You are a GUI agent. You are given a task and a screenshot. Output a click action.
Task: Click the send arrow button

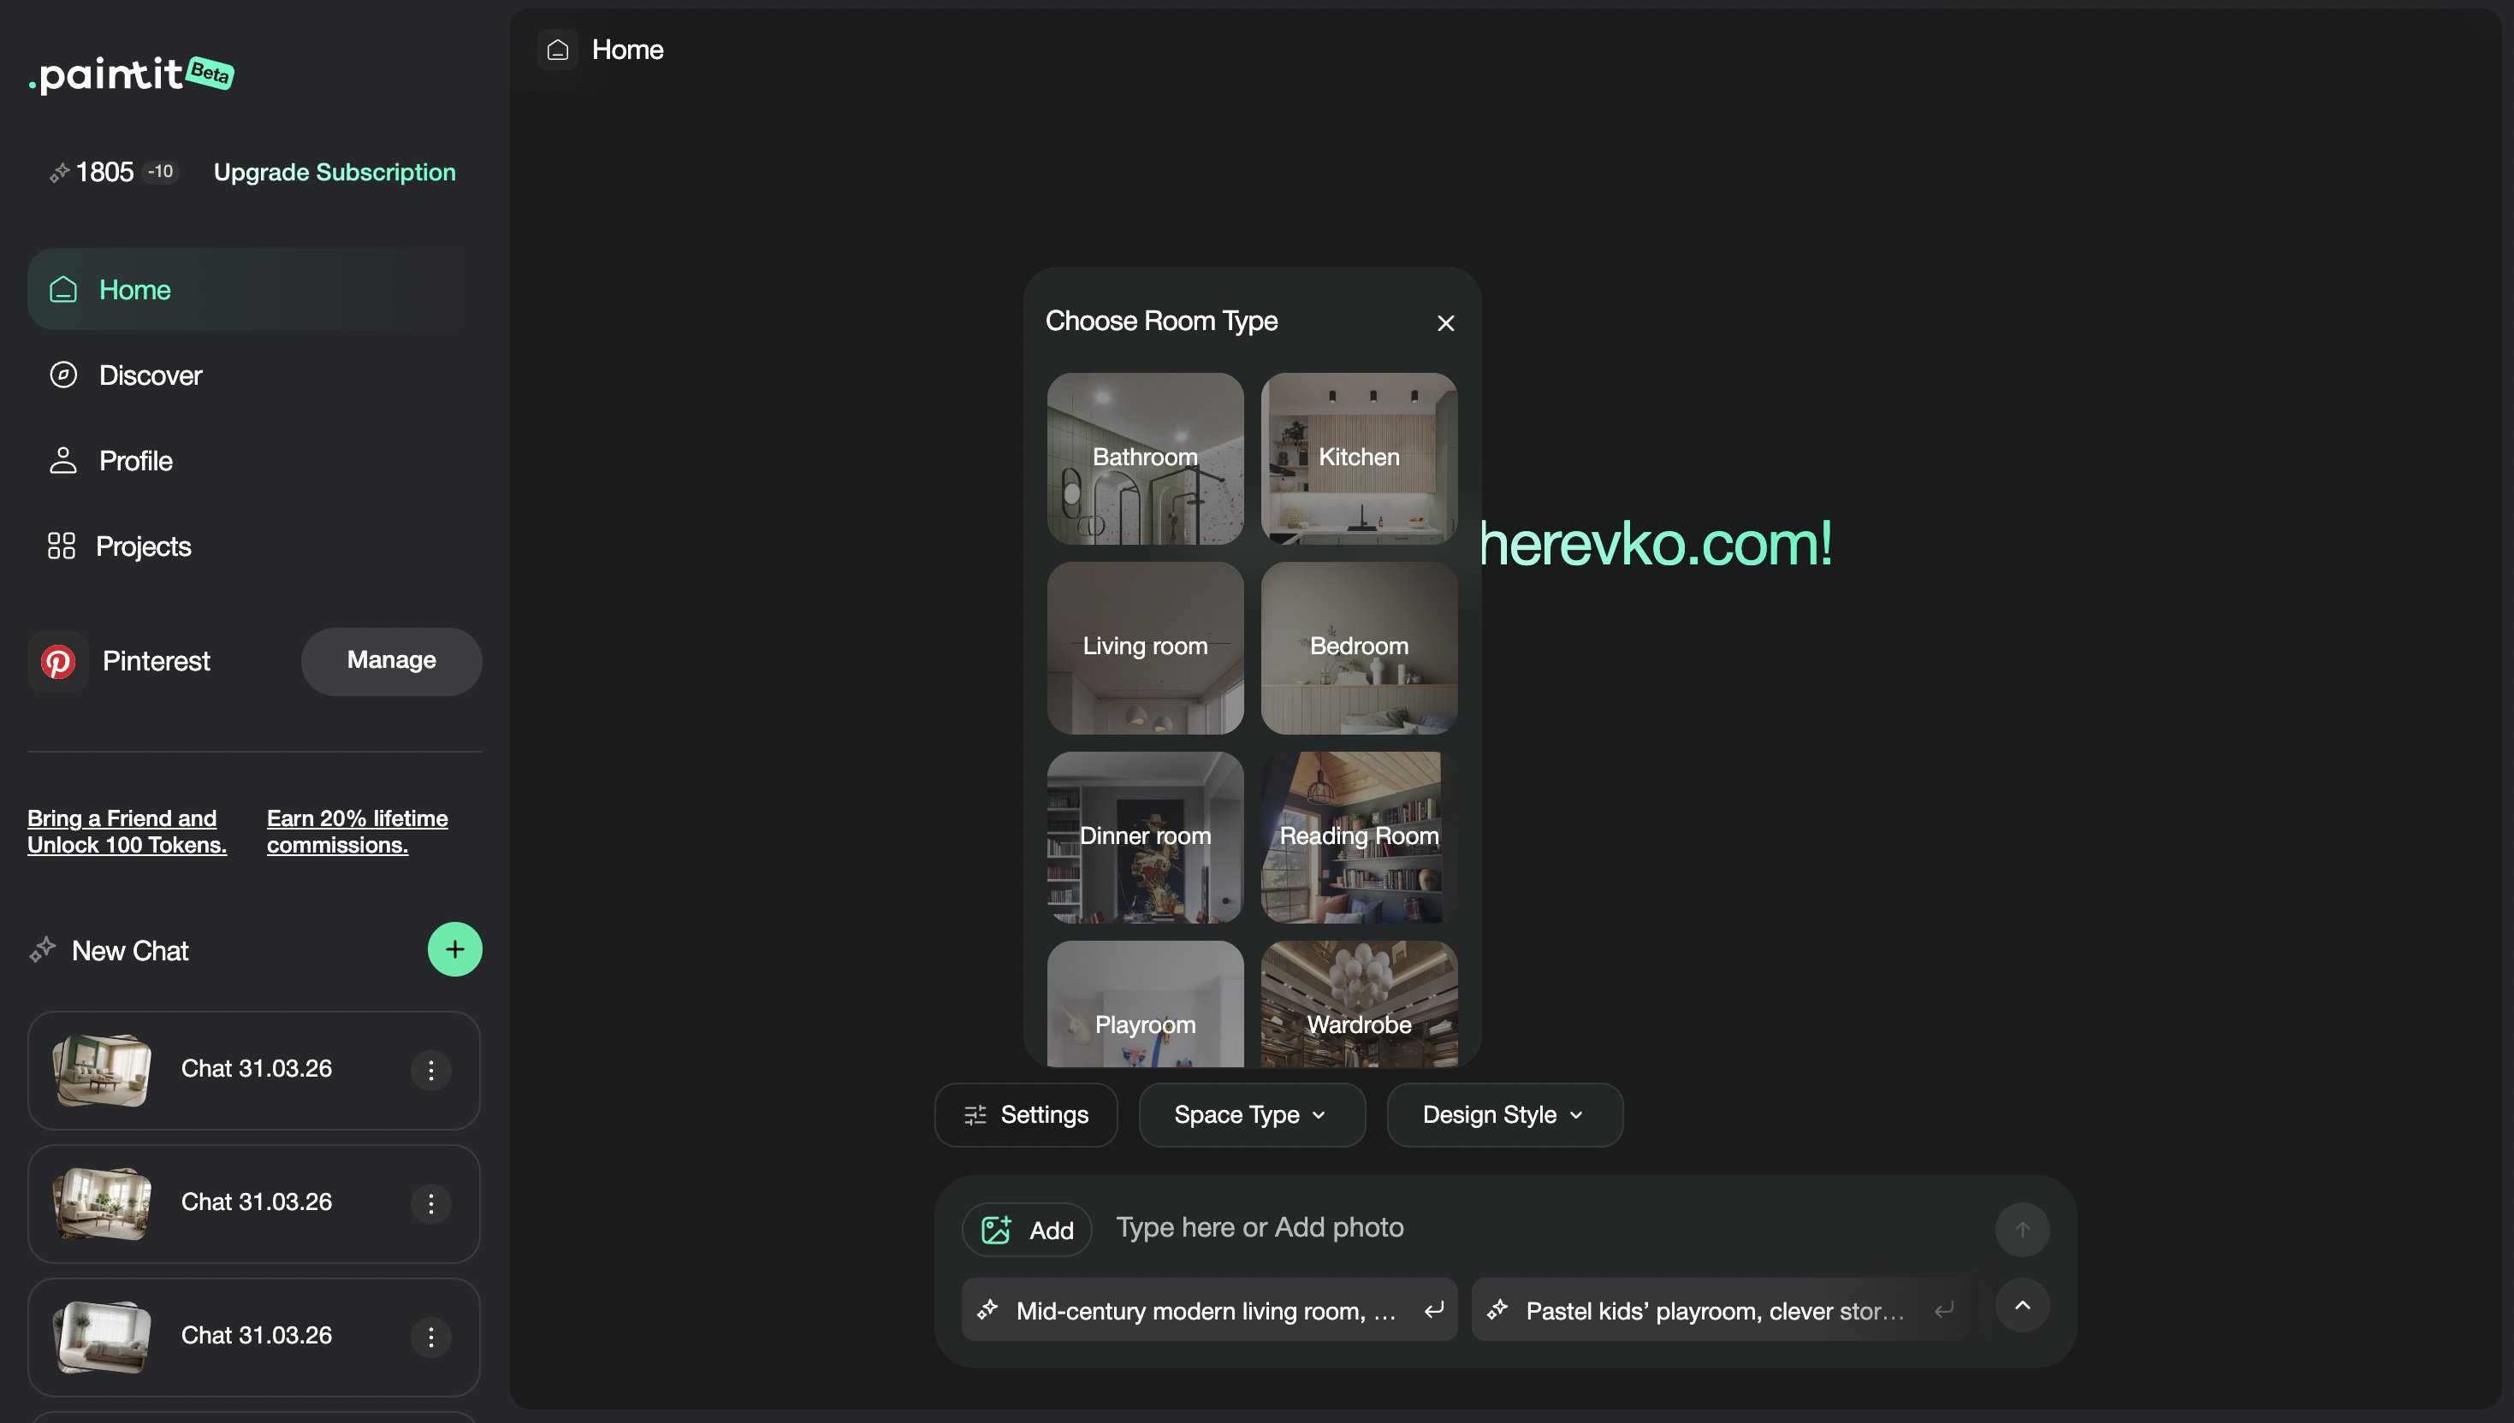coord(2023,1229)
